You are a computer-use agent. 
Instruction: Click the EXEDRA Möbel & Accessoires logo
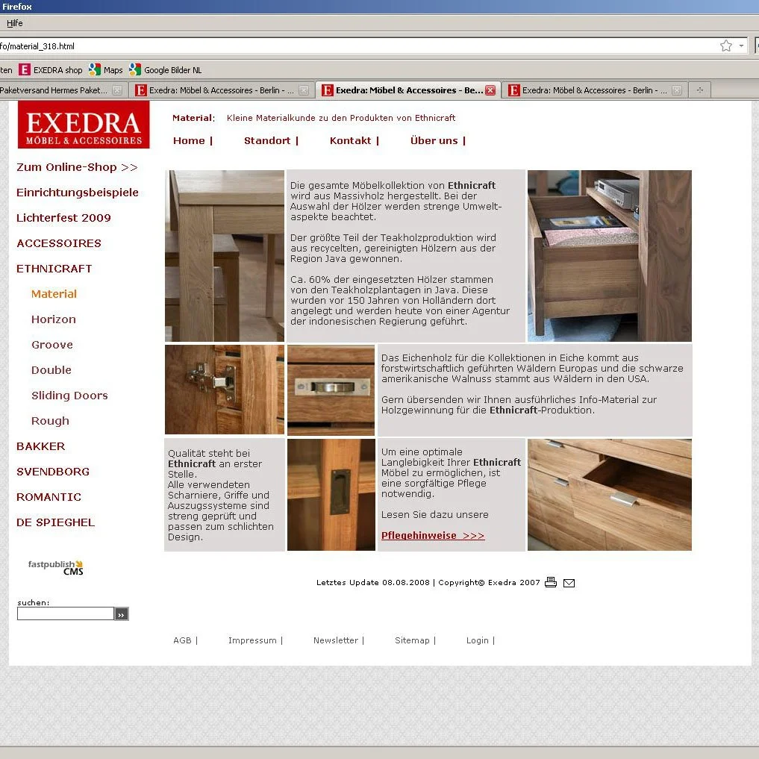[x=84, y=125]
